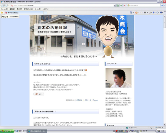Click the 拍手 button under the post
The height and width of the screenshot is (133, 166).
click(x=39, y=94)
